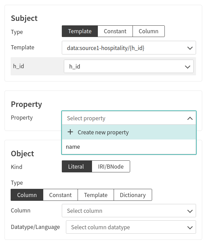Click the chevron on the Select column dropdown
The width and height of the screenshot is (206, 244).
tap(190, 211)
